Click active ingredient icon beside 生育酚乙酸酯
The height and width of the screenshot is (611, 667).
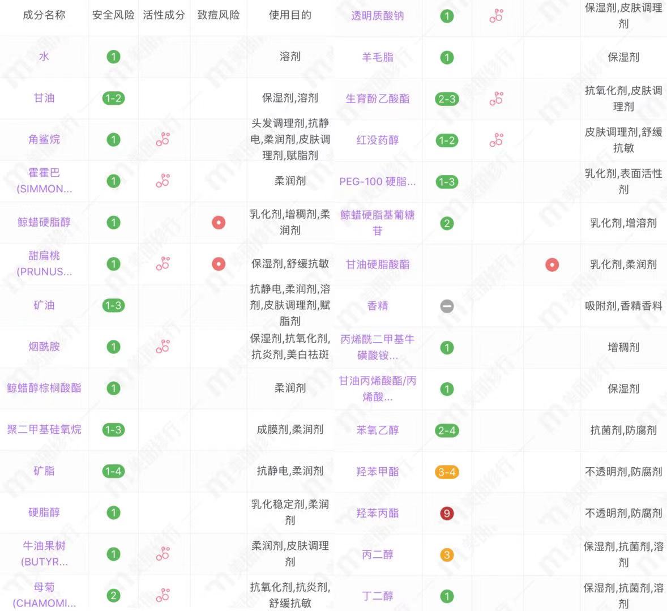click(495, 99)
